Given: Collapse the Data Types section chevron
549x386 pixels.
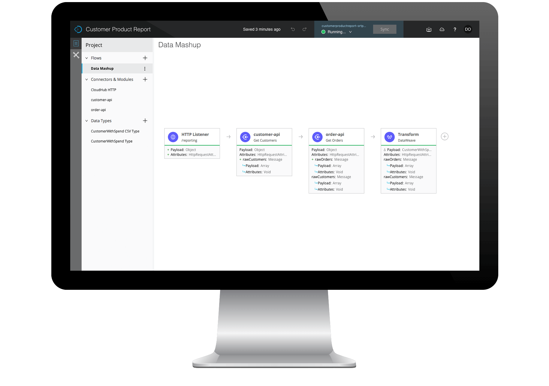Looking at the screenshot, I should (x=86, y=121).
